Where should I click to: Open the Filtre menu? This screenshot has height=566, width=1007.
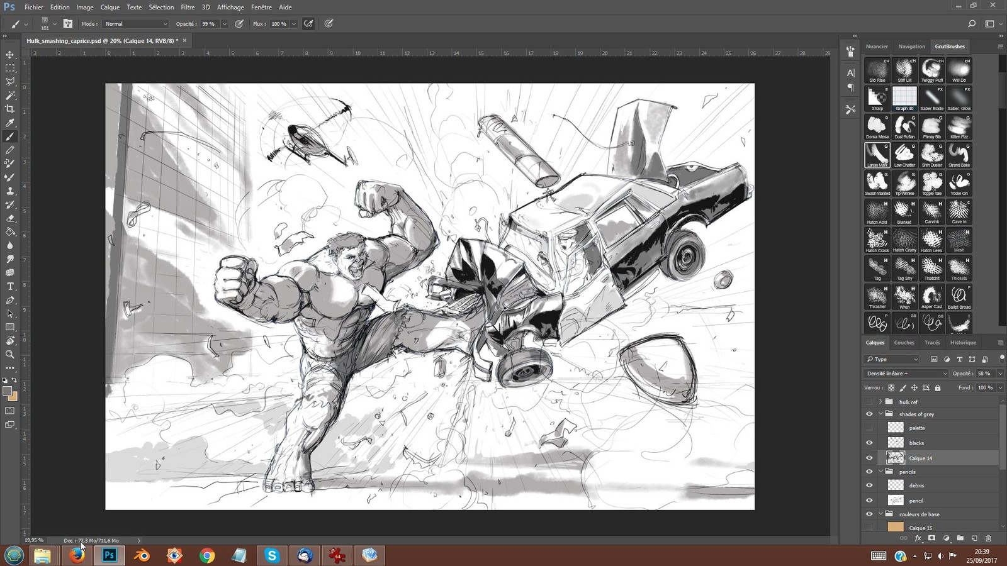188,7
